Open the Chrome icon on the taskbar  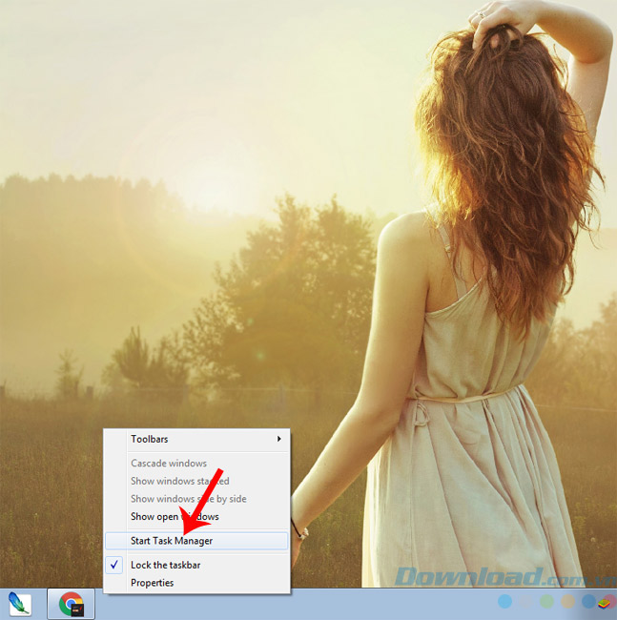[x=71, y=604]
